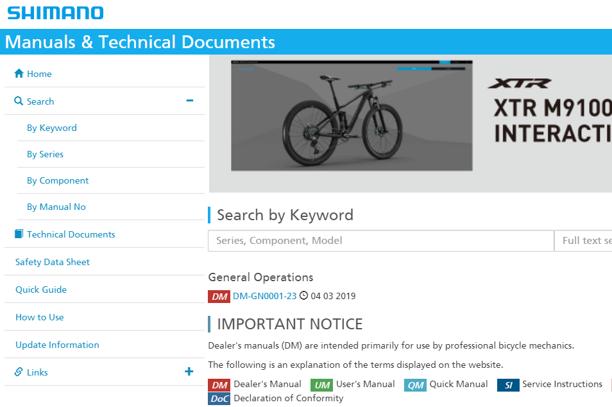
Task: Click the Full text search field
Action: coord(583,241)
